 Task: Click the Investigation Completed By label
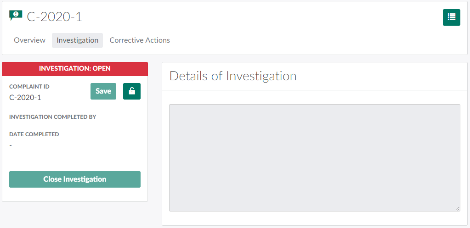(x=52, y=117)
